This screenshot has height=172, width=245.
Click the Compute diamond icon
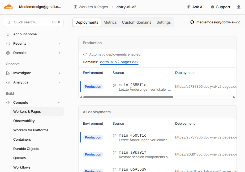pos(8,103)
